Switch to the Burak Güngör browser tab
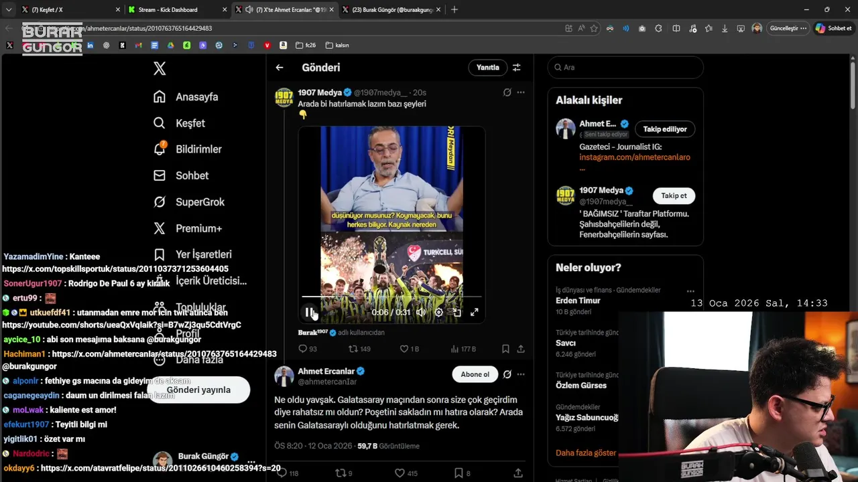 (391, 9)
